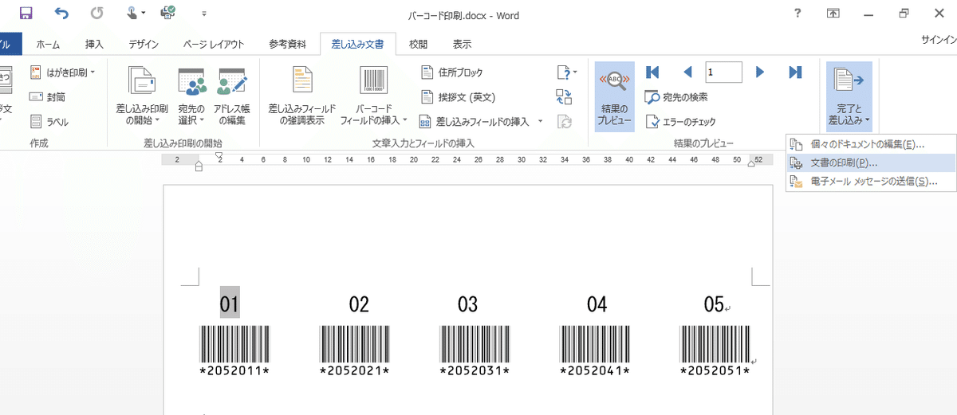Select 文書の印刷(P)... menu item
957x415 pixels.
coord(871,162)
